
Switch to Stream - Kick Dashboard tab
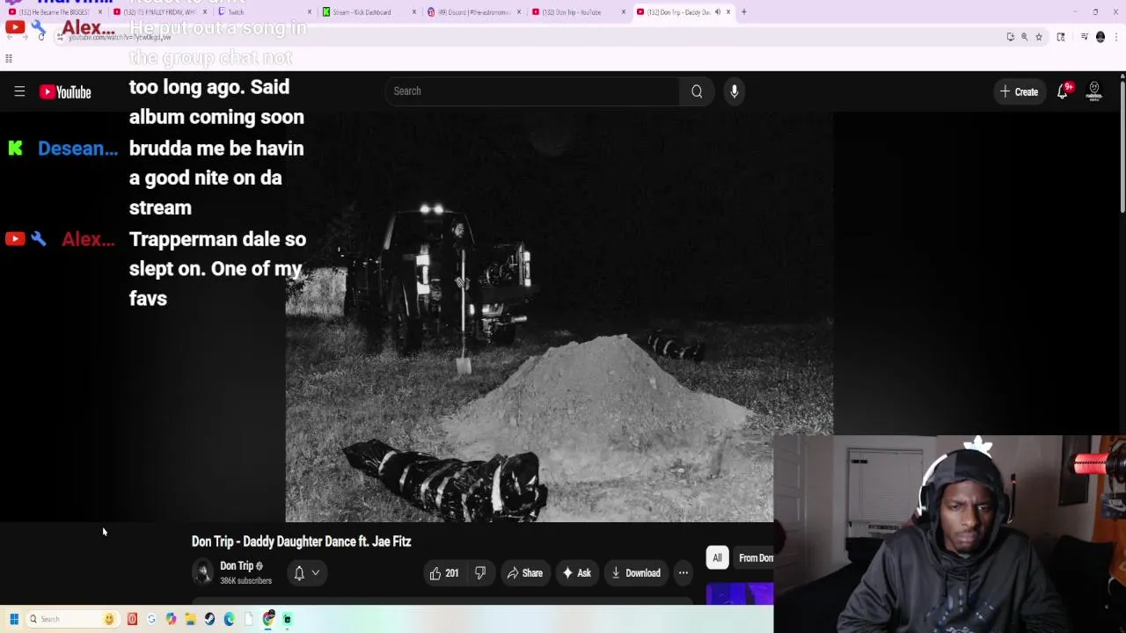pyautogui.click(x=367, y=12)
